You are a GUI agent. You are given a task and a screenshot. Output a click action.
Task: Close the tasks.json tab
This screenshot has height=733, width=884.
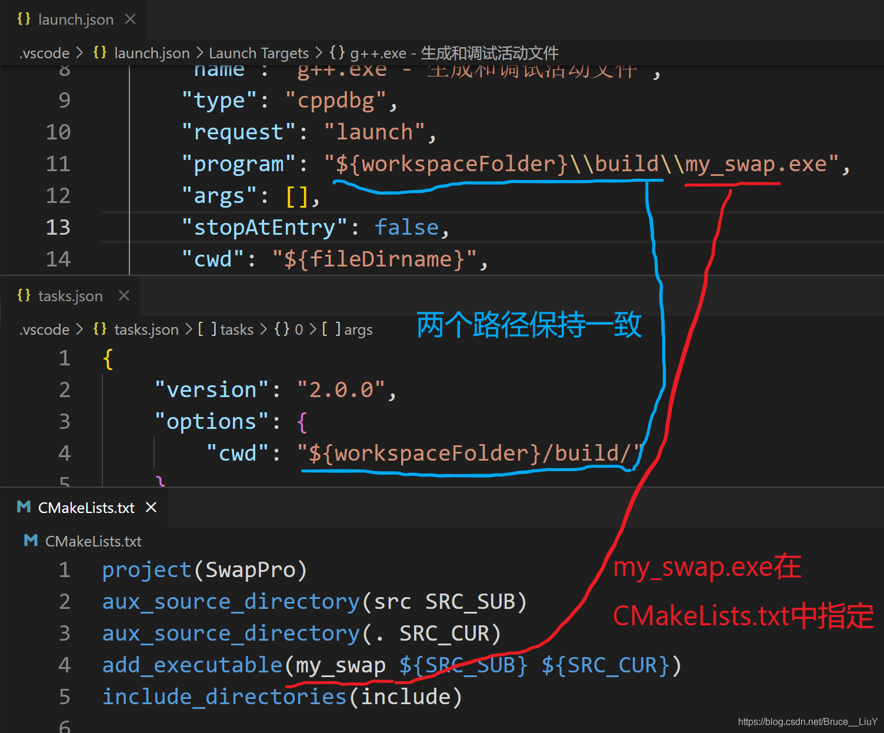coord(124,295)
